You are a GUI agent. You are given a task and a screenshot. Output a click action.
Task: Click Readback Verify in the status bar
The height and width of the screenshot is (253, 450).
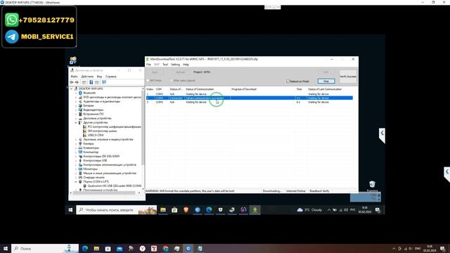(x=319, y=191)
